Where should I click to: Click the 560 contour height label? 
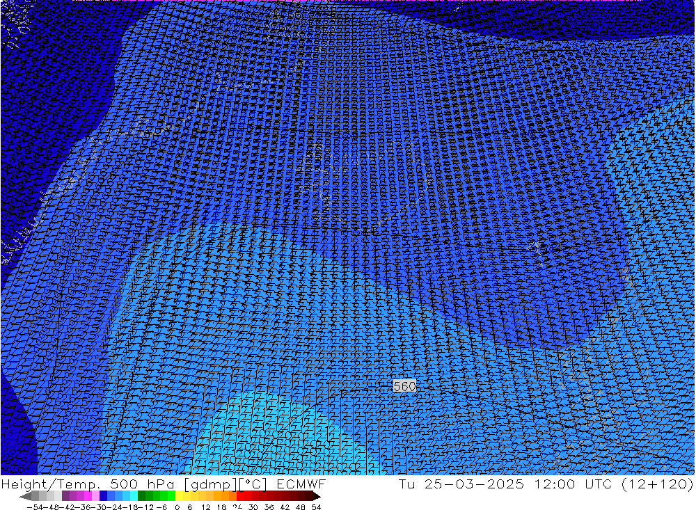[x=404, y=386]
